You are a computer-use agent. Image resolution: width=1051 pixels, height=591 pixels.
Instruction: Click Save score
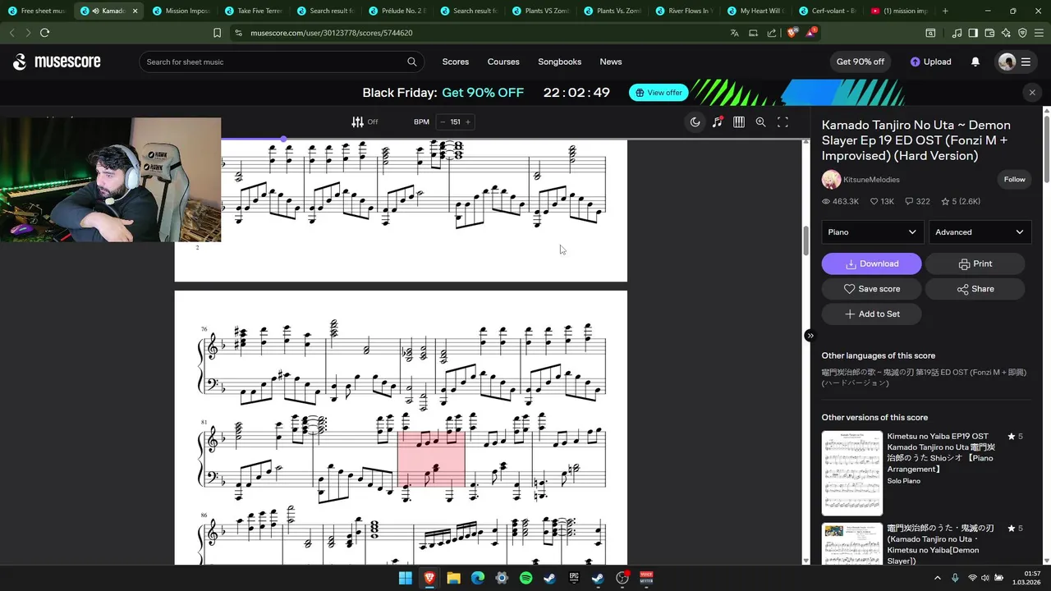click(x=871, y=289)
